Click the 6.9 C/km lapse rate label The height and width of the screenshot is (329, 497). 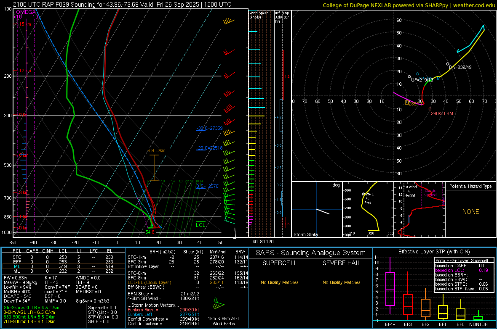156,150
